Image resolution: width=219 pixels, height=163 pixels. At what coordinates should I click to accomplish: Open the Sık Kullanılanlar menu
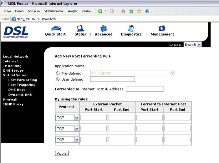pyautogui.click(x=54, y=11)
